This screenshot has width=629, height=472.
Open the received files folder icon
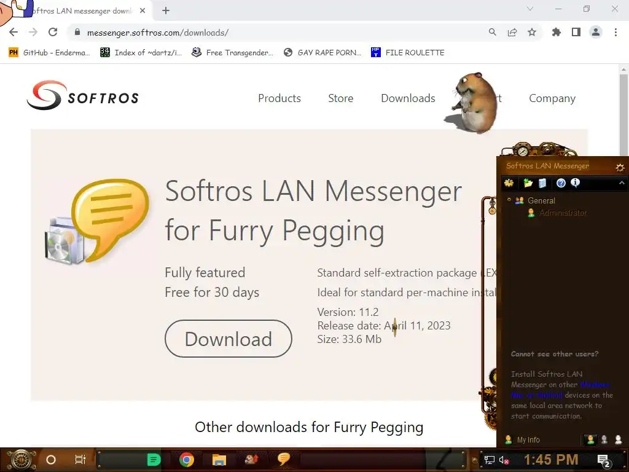pos(528,183)
